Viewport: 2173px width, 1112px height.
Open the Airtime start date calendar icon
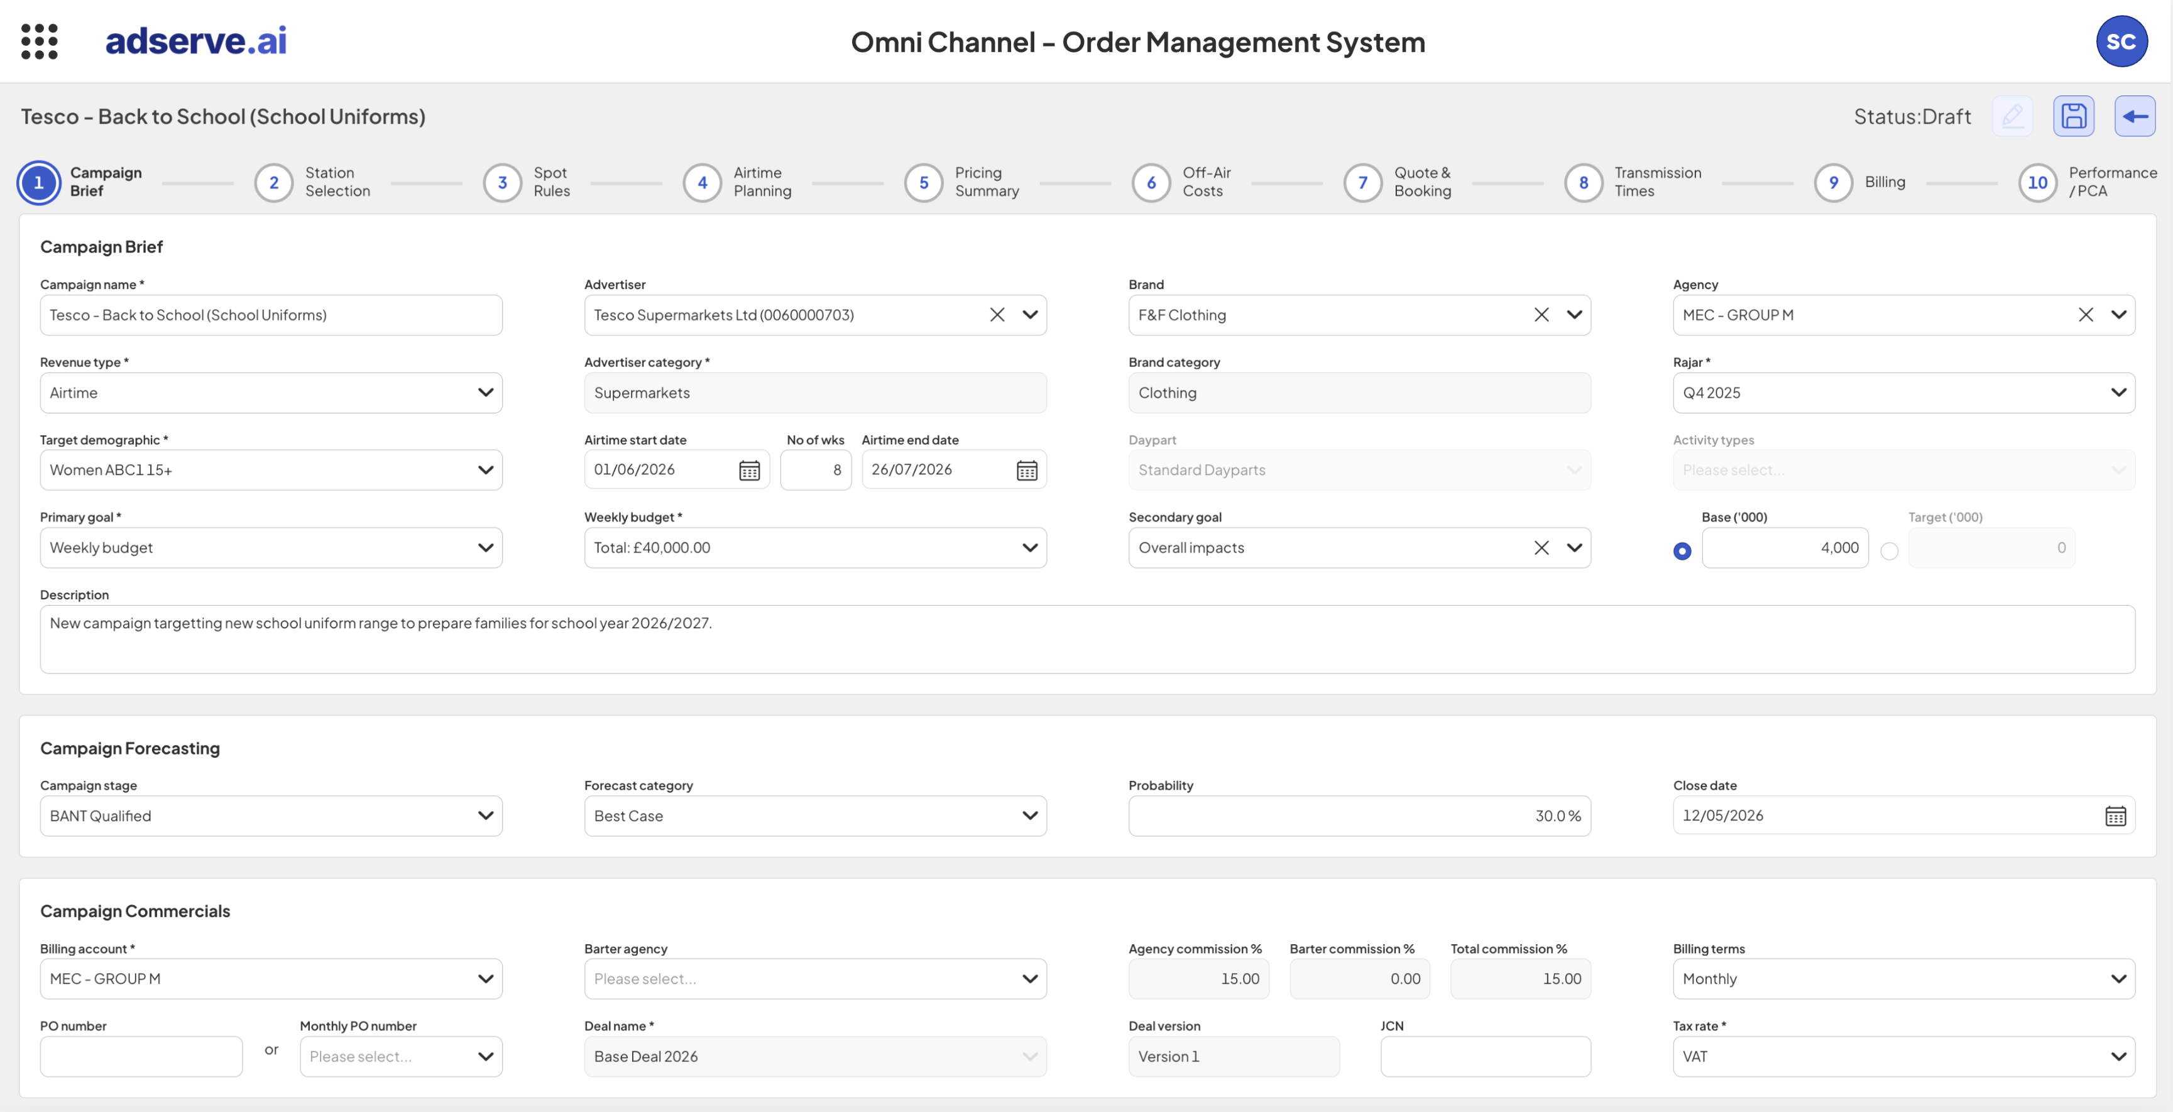[749, 471]
